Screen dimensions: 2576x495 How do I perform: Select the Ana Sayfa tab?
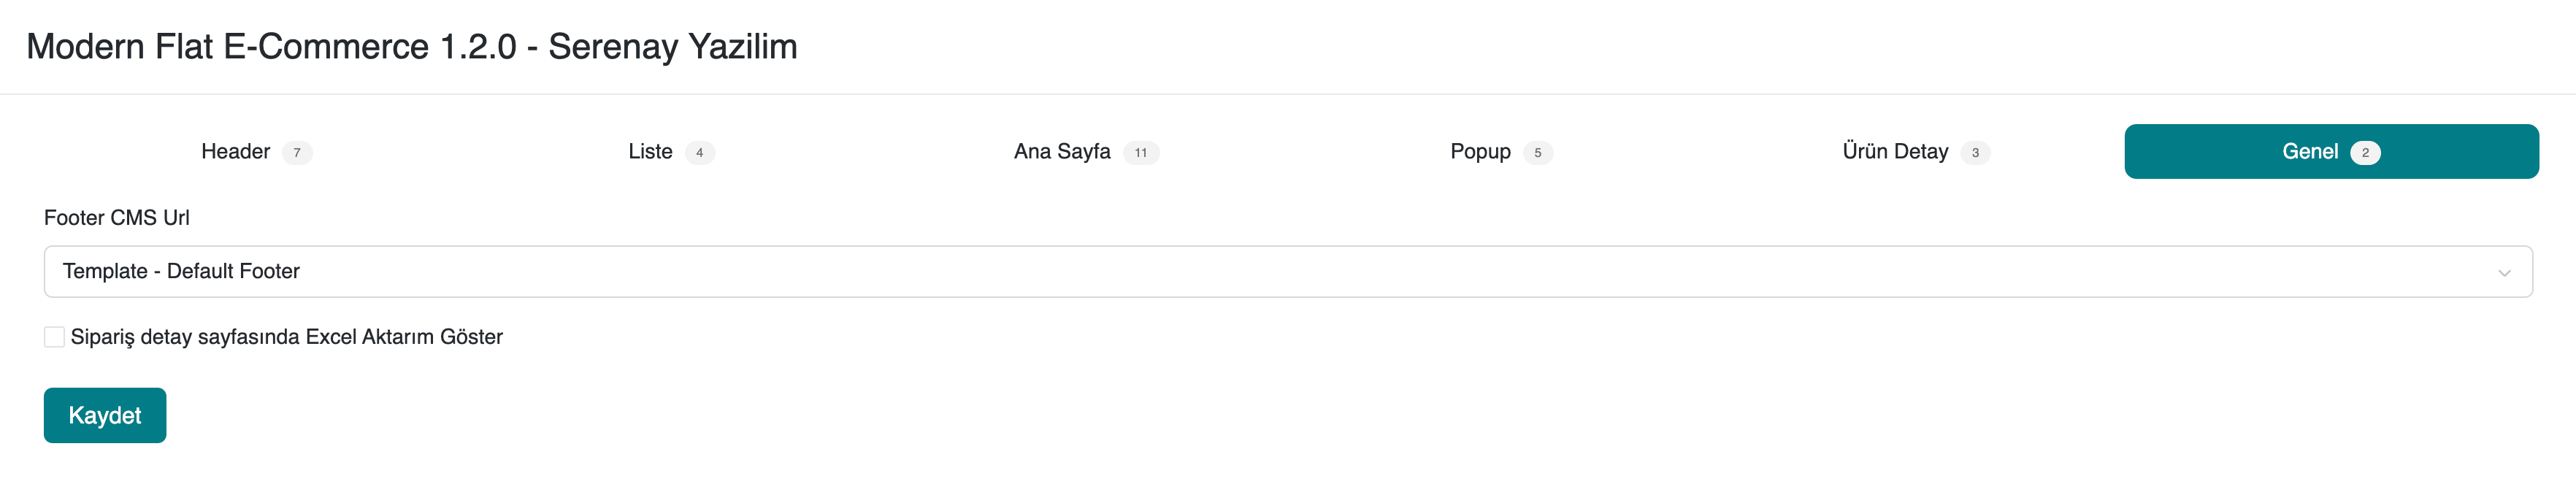tap(1062, 152)
